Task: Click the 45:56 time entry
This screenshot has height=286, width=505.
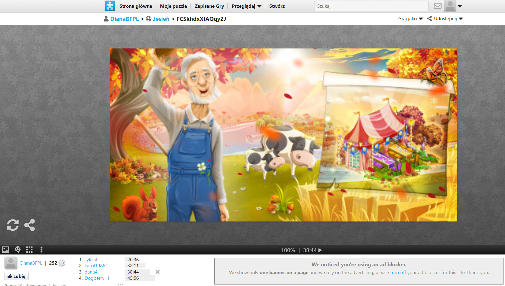Action: pyautogui.click(x=133, y=278)
